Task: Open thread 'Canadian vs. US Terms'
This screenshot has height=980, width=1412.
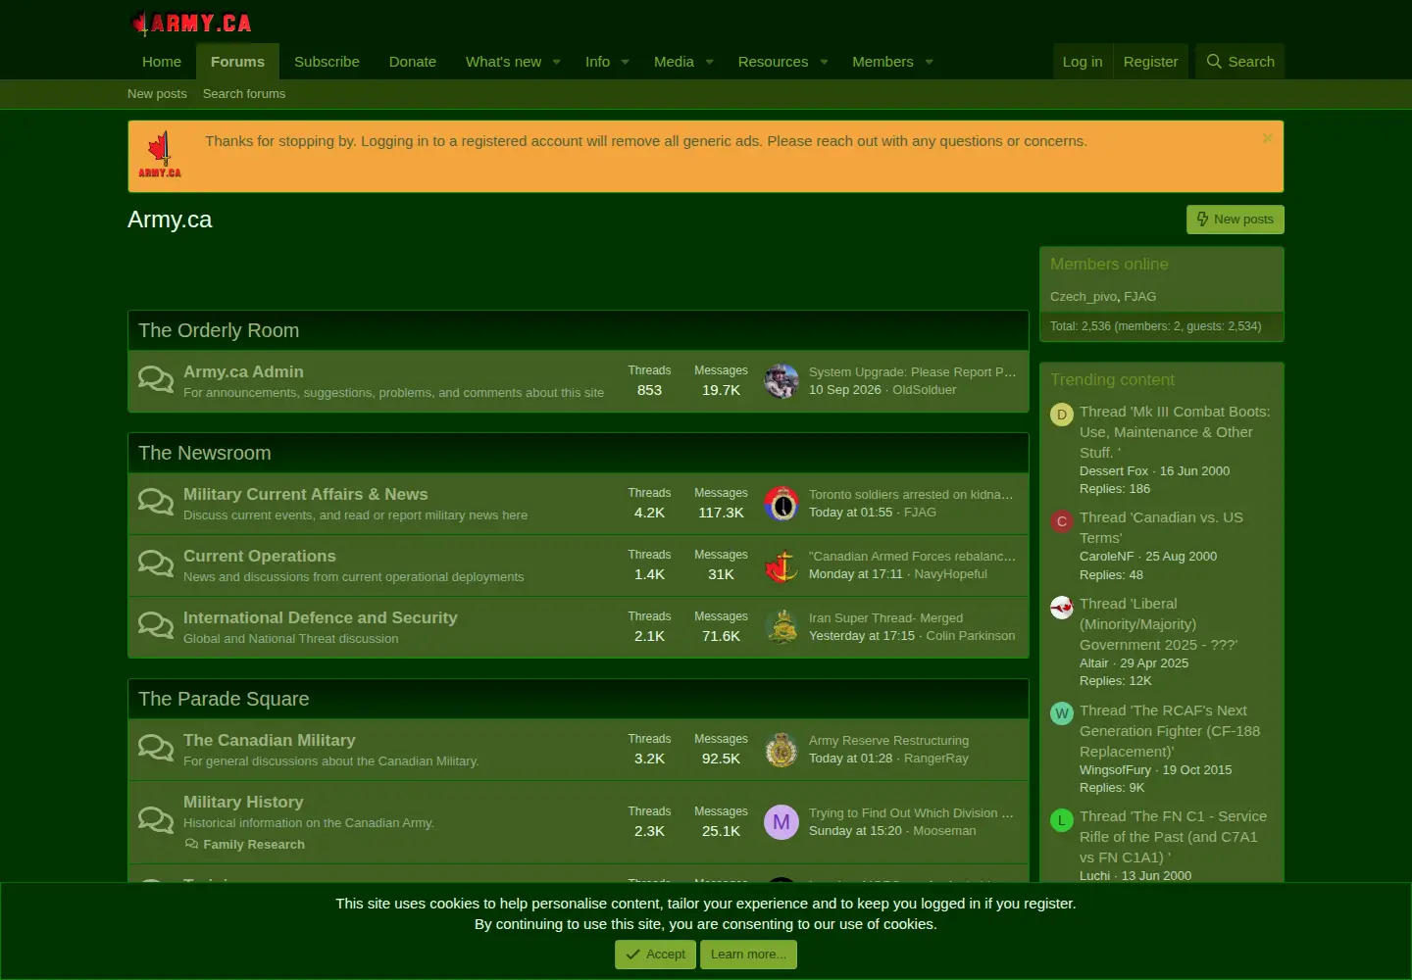Action: pos(1161,527)
